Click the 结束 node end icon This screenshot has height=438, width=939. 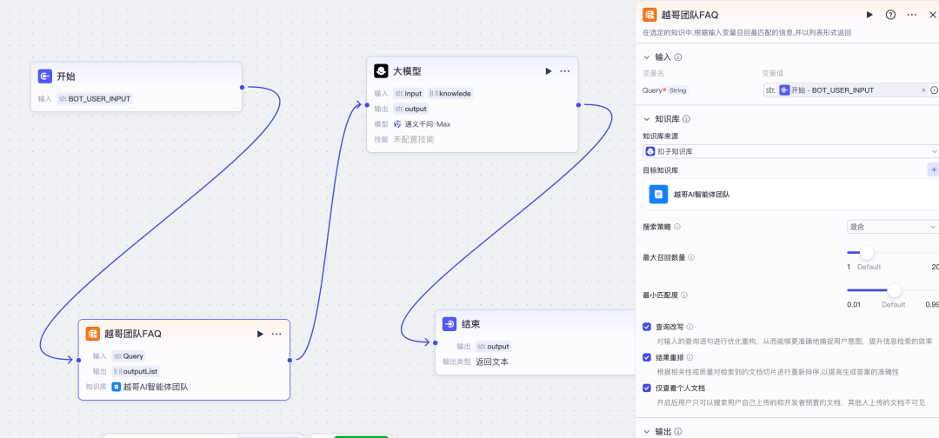pyautogui.click(x=450, y=323)
